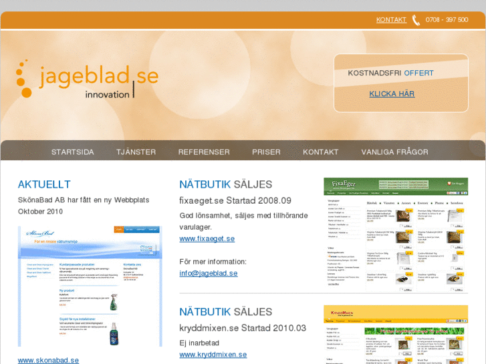Open the FixaEget shop screenshot thumbnail
This screenshot has width=486, height=364.
tap(396, 235)
